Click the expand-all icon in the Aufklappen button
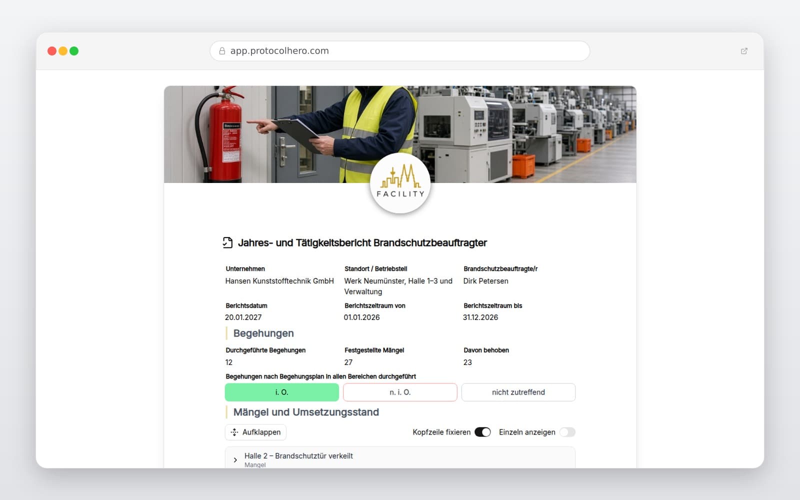 pos(234,432)
